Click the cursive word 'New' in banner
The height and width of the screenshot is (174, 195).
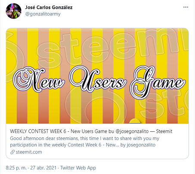(x=38, y=80)
